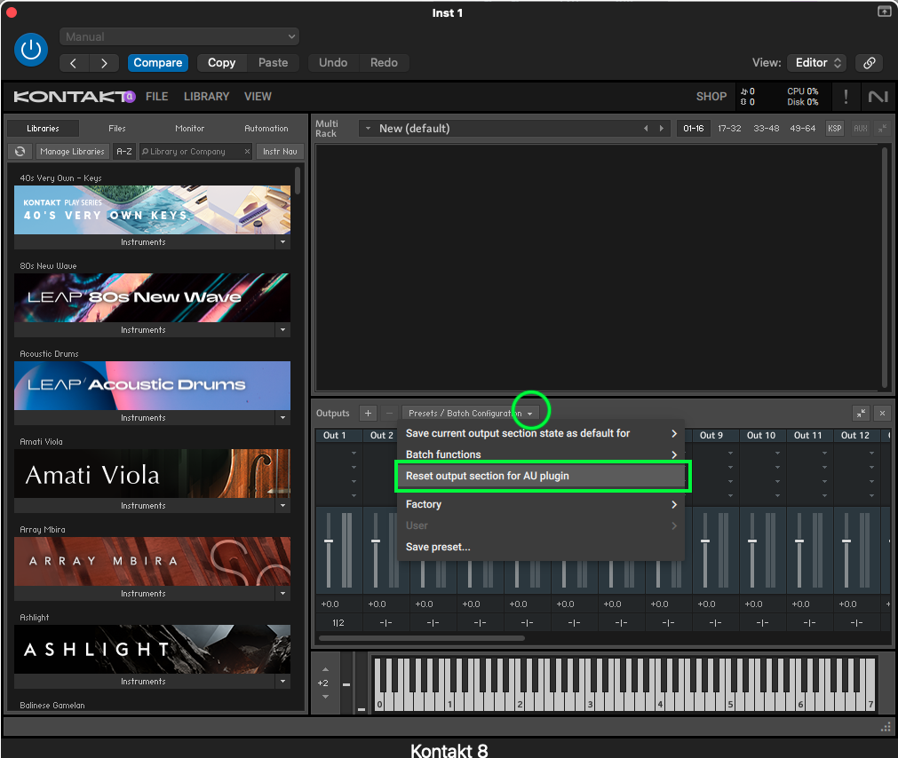Select Save preset... menu entry
This screenshot has height=758, width=898.
(x=541, y=547)
